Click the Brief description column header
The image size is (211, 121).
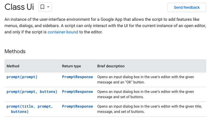111,66
